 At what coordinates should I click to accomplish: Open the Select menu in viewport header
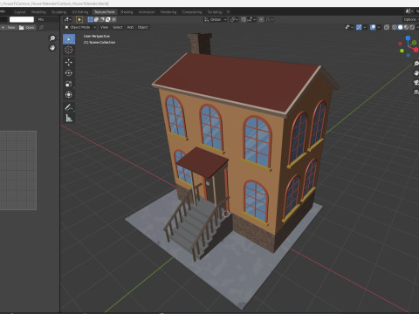118,27
